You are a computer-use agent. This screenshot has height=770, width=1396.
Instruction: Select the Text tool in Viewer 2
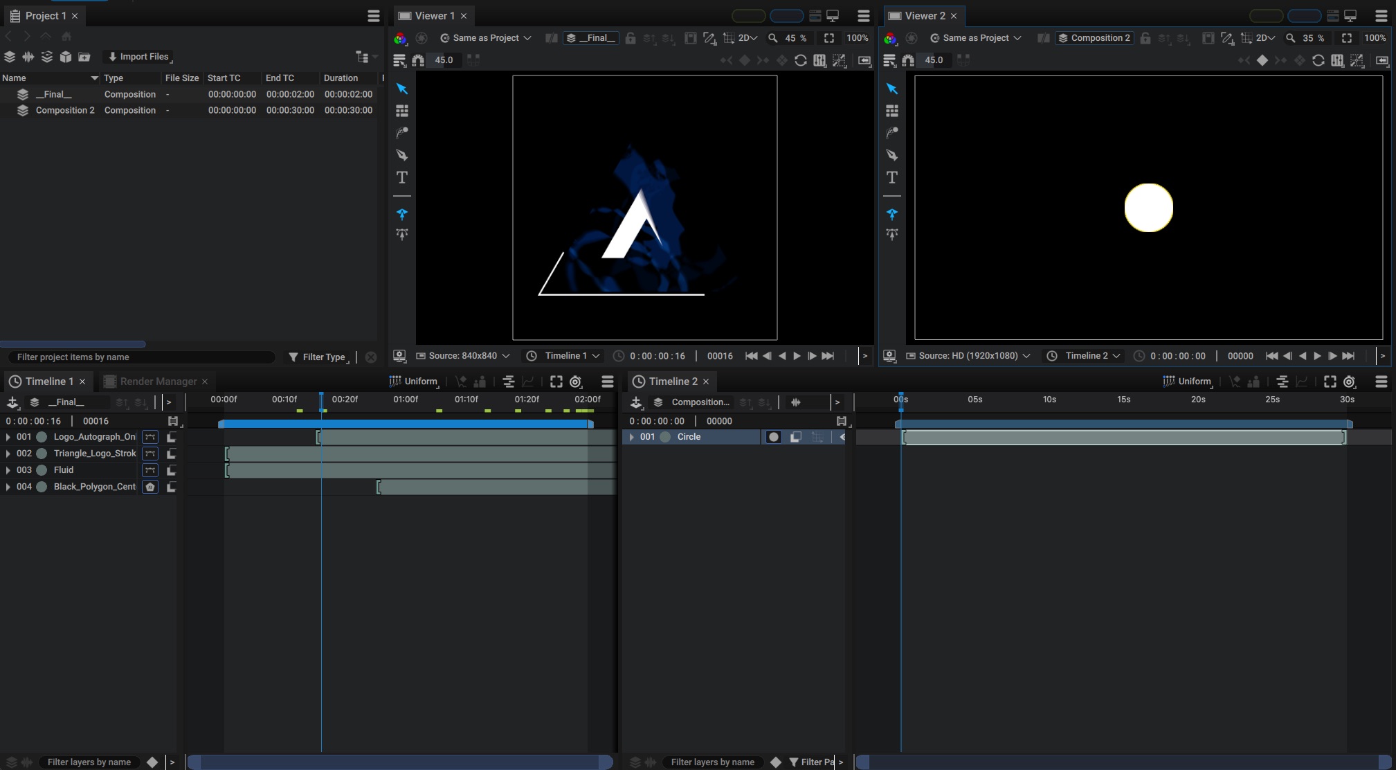tap(892, 177)
